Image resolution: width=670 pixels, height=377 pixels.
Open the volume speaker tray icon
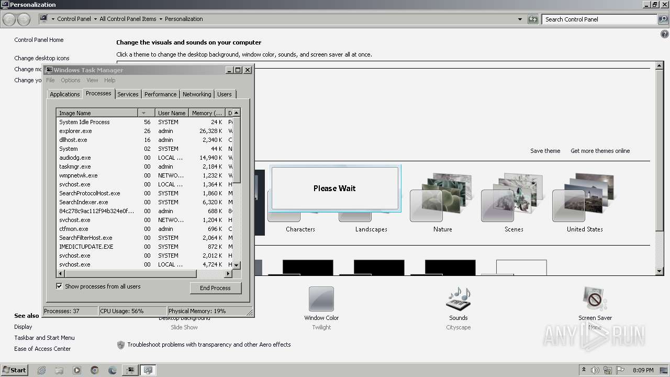point(596,370)
